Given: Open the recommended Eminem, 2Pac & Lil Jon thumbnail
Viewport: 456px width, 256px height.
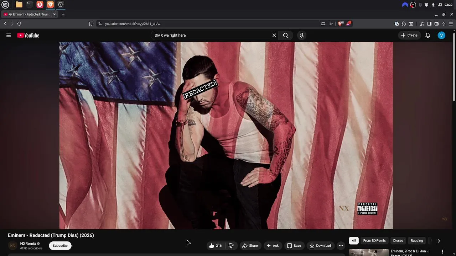Looking at the screenshot, I should point(369,252).
